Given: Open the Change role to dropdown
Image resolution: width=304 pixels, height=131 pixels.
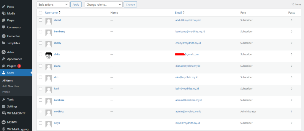Looking at the screenshot, I should coord(104,4).
